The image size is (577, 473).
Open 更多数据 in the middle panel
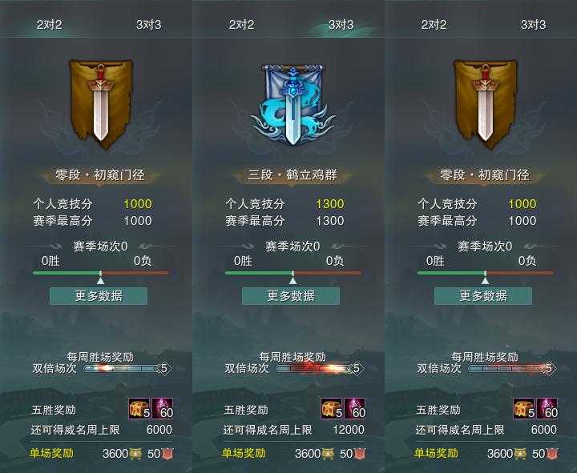[x=291, y=296]
